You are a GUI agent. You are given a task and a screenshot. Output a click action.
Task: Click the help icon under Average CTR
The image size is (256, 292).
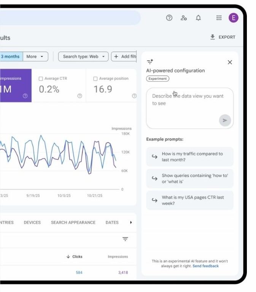80,96
